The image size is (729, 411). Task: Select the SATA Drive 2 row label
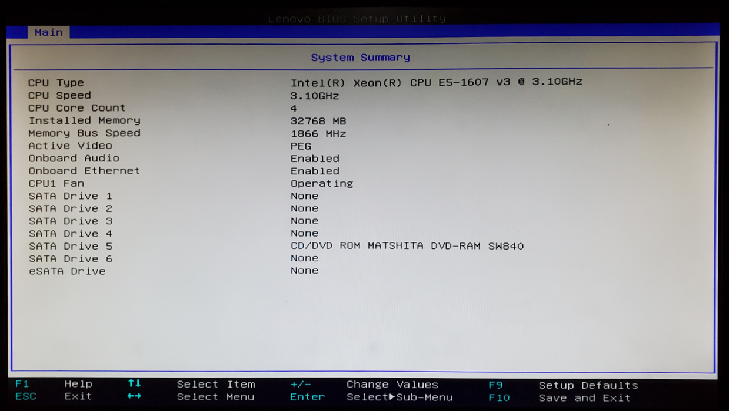[x=70, y=208]
